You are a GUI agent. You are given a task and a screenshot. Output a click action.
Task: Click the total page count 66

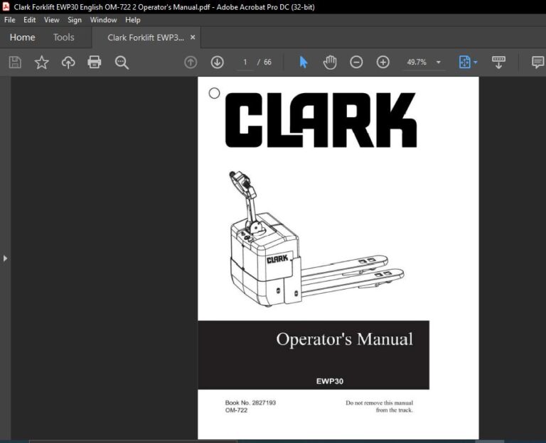pyautogui.click(x=267, y=62)
